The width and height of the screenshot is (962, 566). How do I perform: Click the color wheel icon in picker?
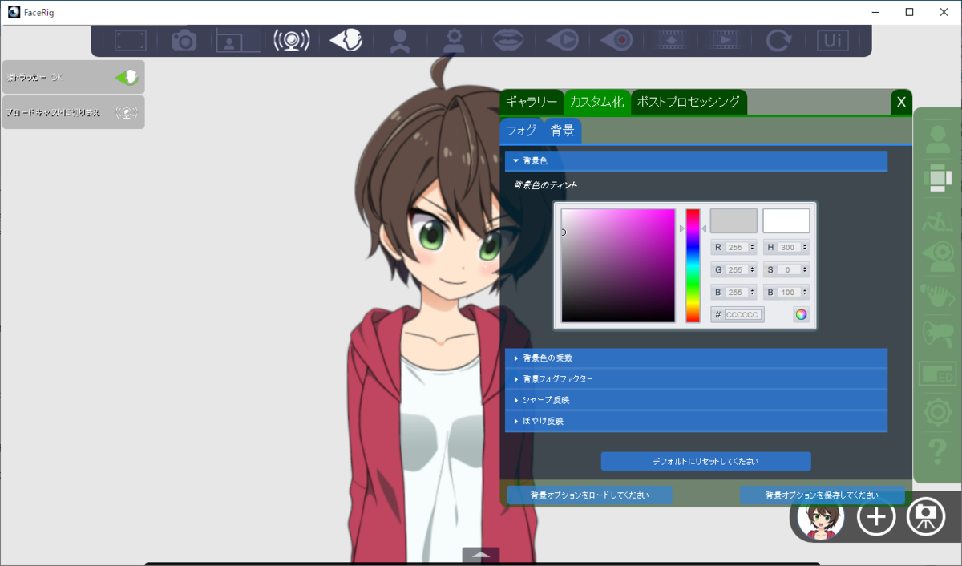[801, 315]
